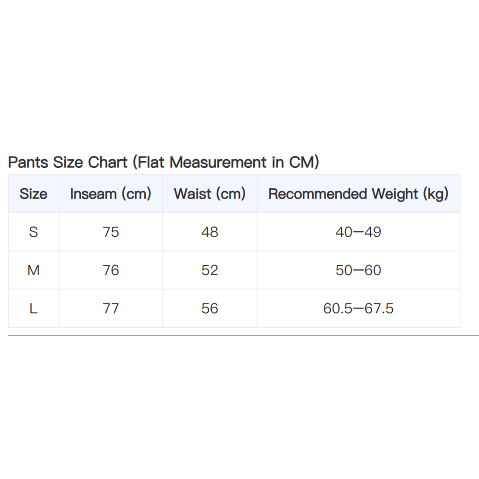Select the Waist (cm) column header

(210, 194)
